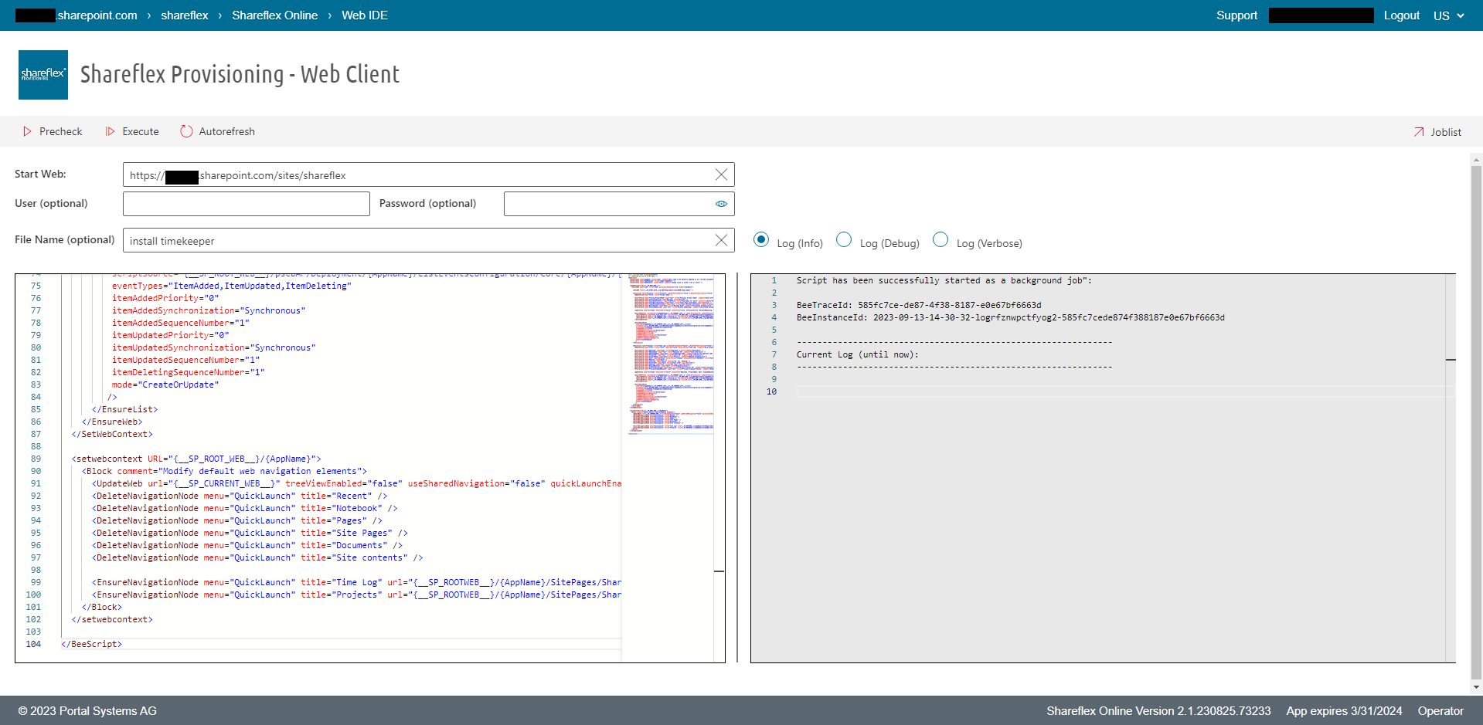Open the Joblist link

tap(1437, 132)
